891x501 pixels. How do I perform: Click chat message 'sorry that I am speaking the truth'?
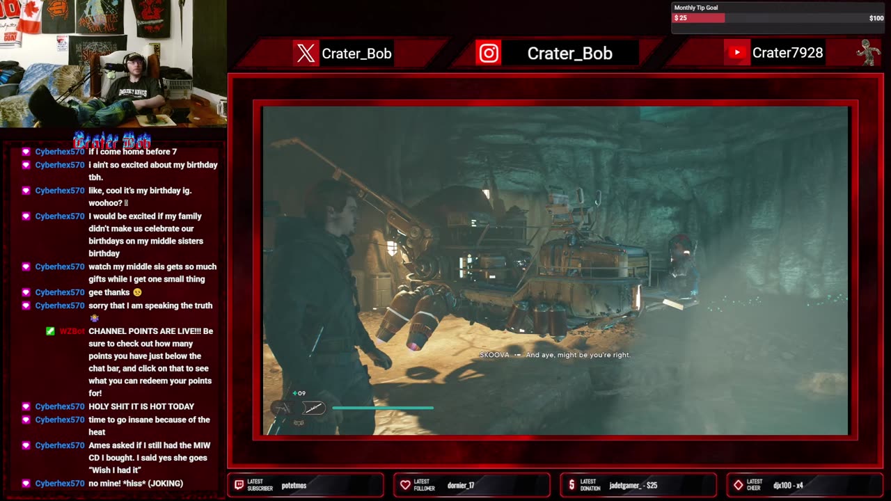pos(150,311)
